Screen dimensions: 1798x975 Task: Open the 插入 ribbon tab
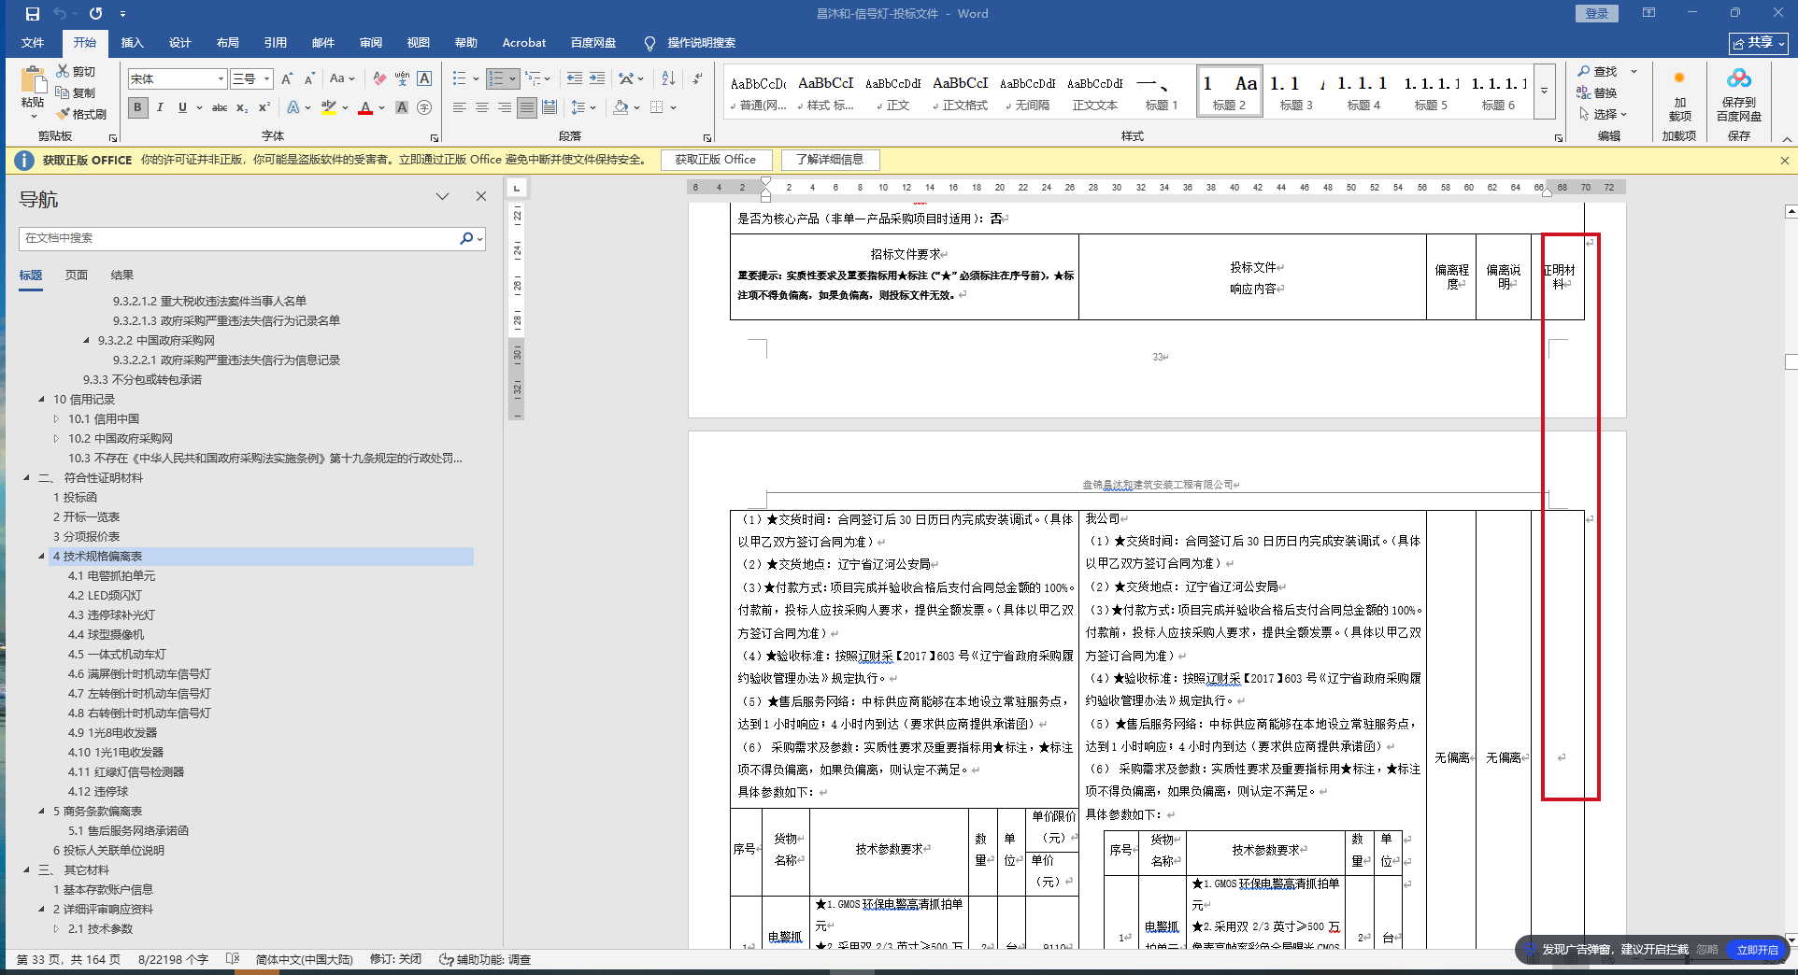[132, 43]
